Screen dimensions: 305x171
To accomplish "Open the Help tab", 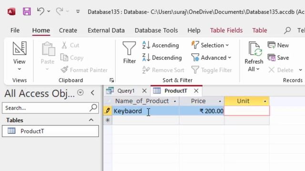I will (x=194, y=30).
